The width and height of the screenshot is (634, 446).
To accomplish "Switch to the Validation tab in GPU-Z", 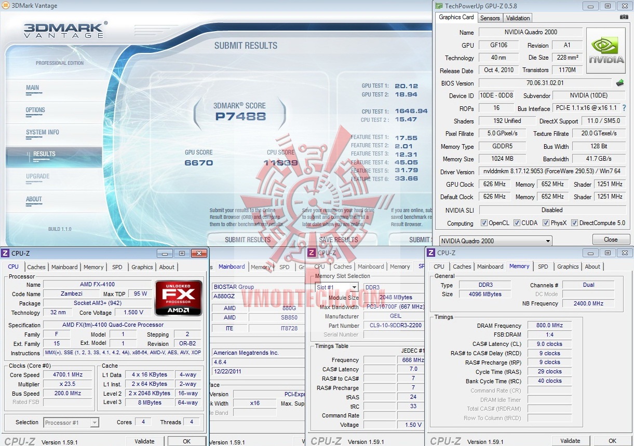I will (x=518, y=18).
